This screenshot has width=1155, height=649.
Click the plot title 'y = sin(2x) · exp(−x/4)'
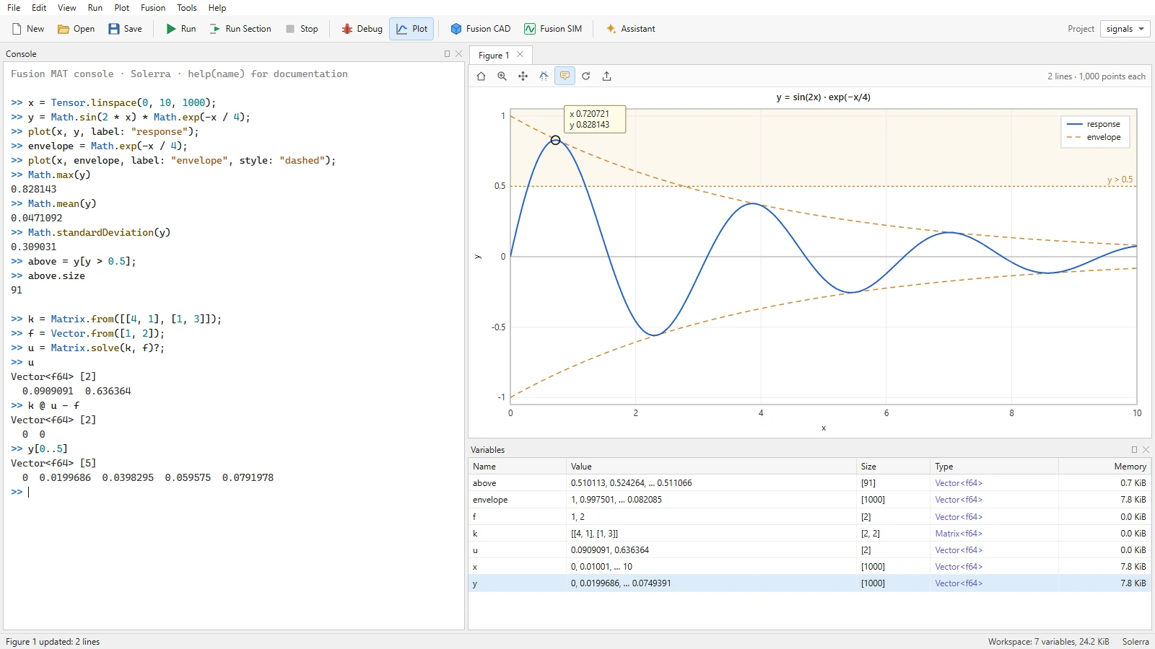[823, 97]
